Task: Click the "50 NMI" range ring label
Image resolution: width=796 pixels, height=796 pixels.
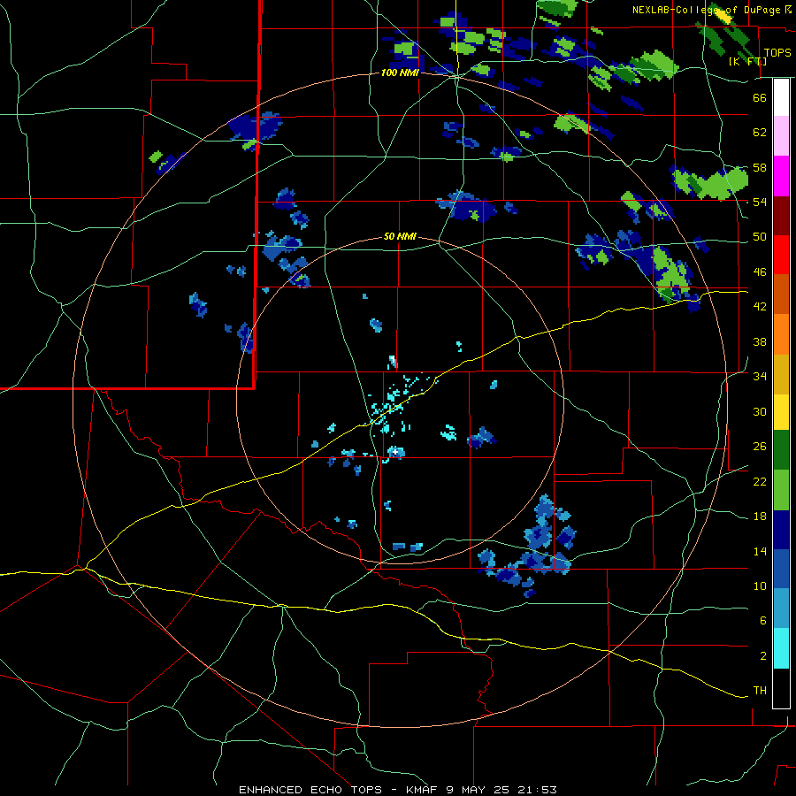Action: (400, 236)
